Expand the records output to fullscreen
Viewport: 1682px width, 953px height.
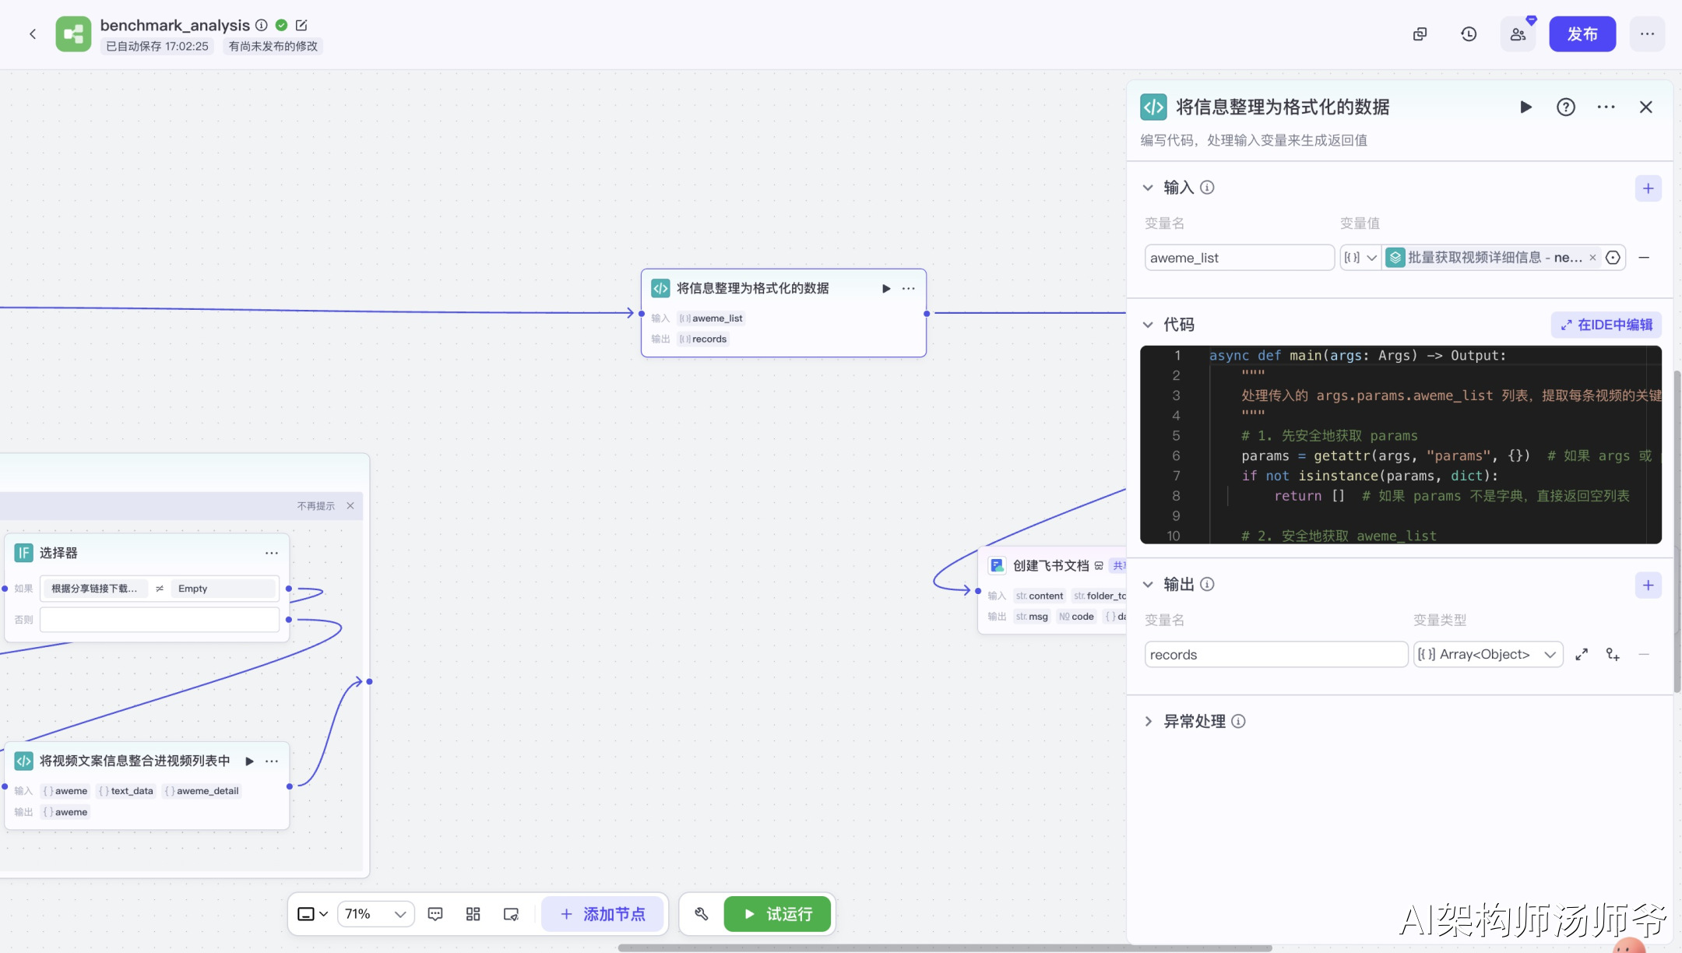[1581, 655]
